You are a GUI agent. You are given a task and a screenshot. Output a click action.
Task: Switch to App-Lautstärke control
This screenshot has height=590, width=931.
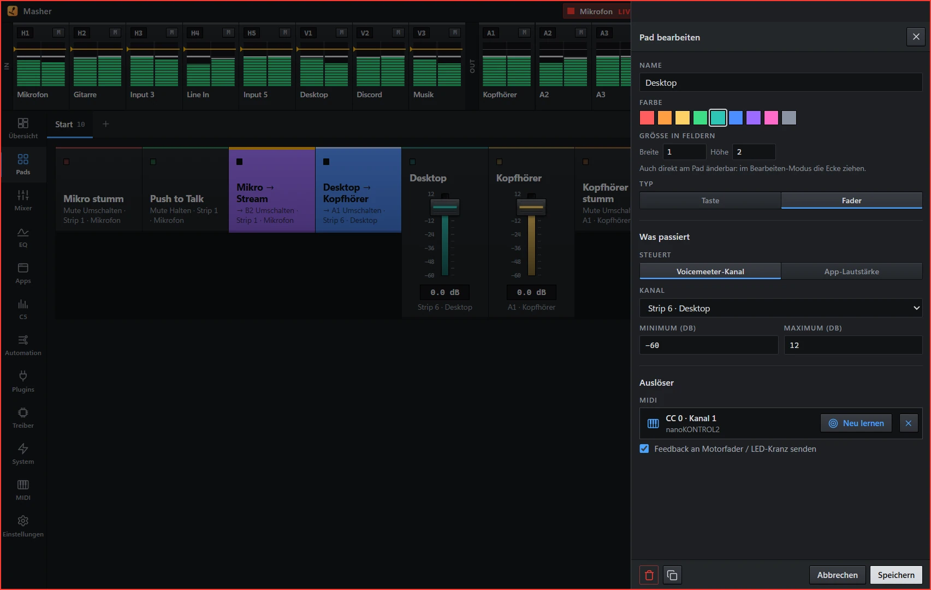click(x=852, y=272)
